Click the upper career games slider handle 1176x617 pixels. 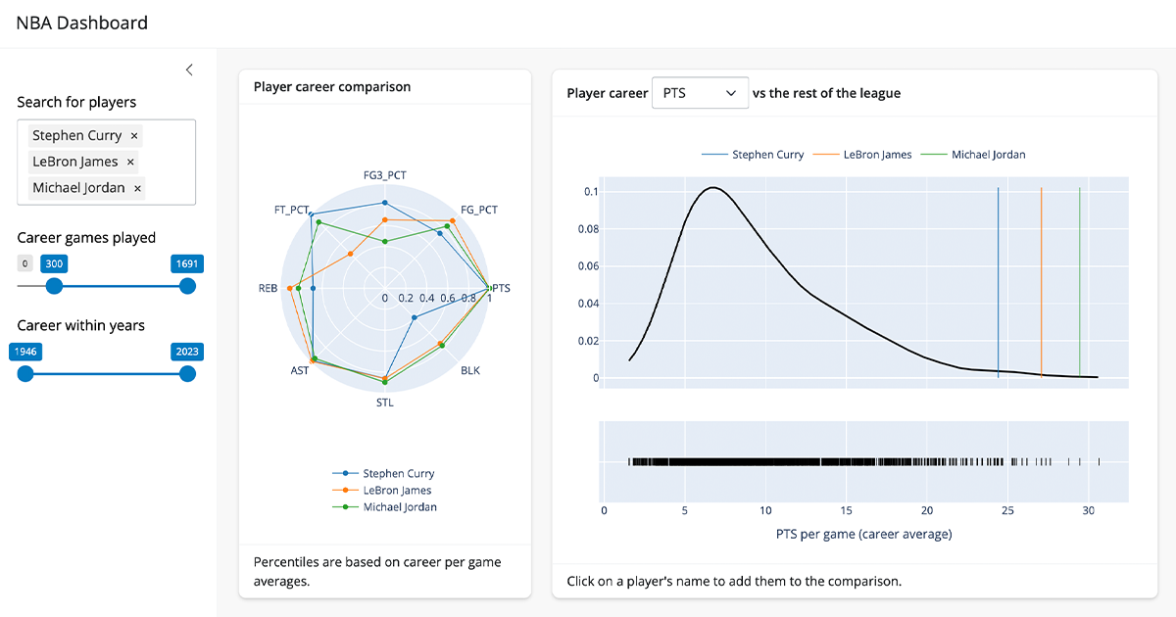(187, 286)
